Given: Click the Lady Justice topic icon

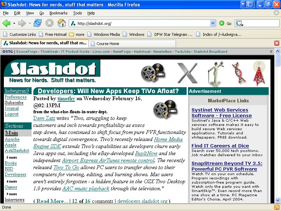Looking at the screenshot, I should point(215,73).
